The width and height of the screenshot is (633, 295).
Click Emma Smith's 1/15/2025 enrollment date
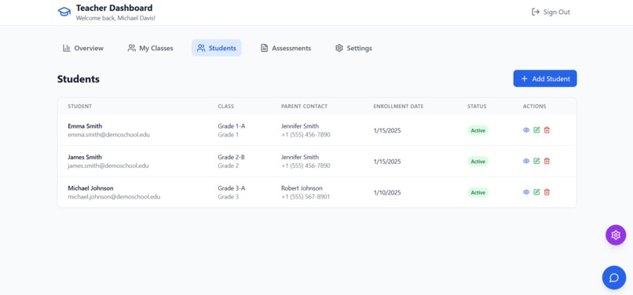tap(387, 130)
